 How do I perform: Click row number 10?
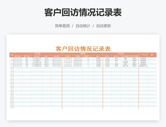tap(11, 75)
